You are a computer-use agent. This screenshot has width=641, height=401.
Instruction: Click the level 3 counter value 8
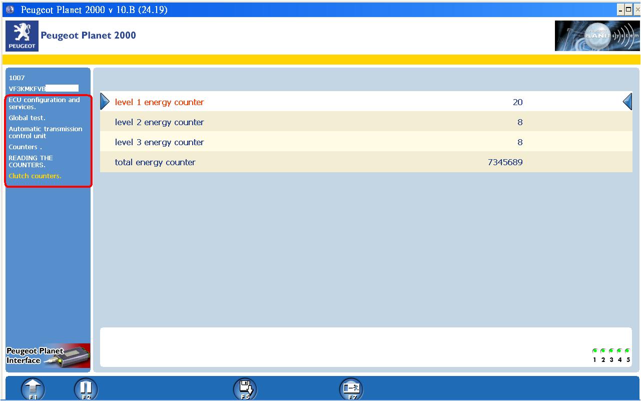point(520,142)
